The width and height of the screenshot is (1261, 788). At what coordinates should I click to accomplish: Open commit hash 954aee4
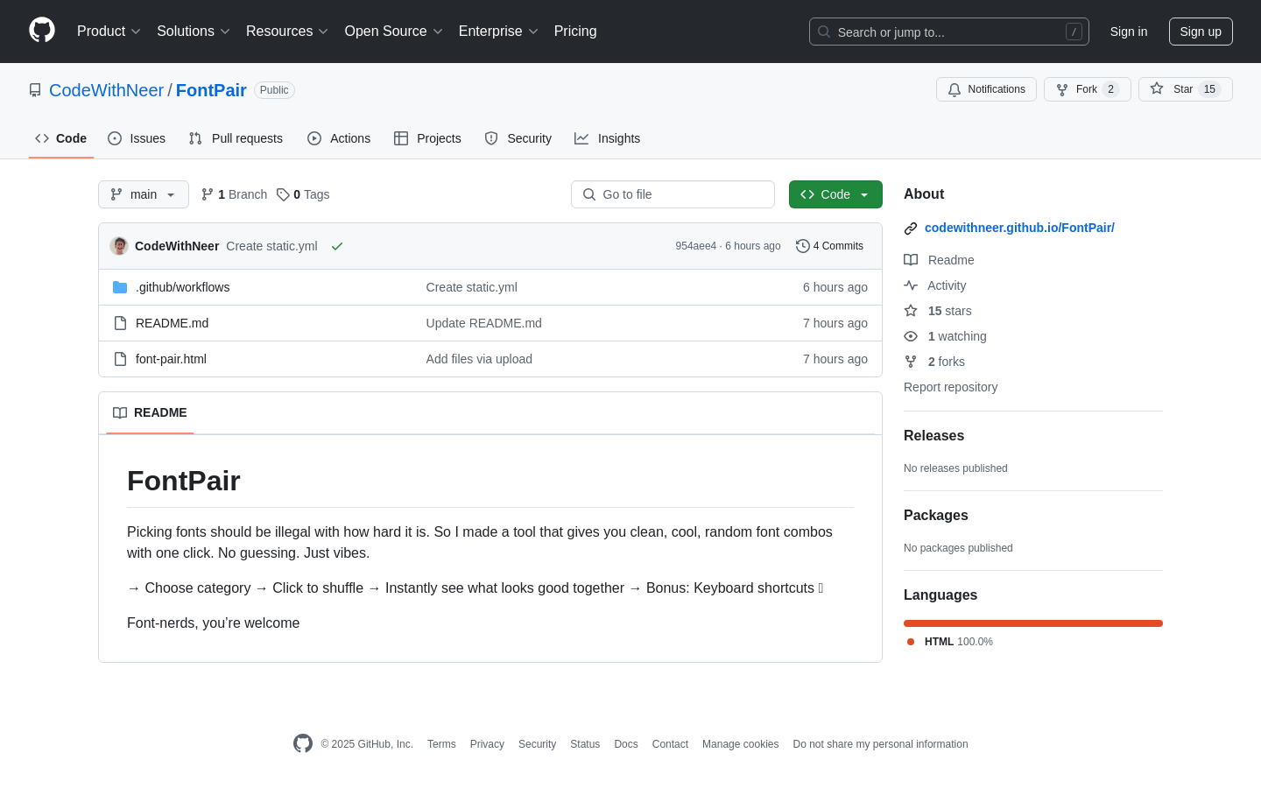(695, 246)
